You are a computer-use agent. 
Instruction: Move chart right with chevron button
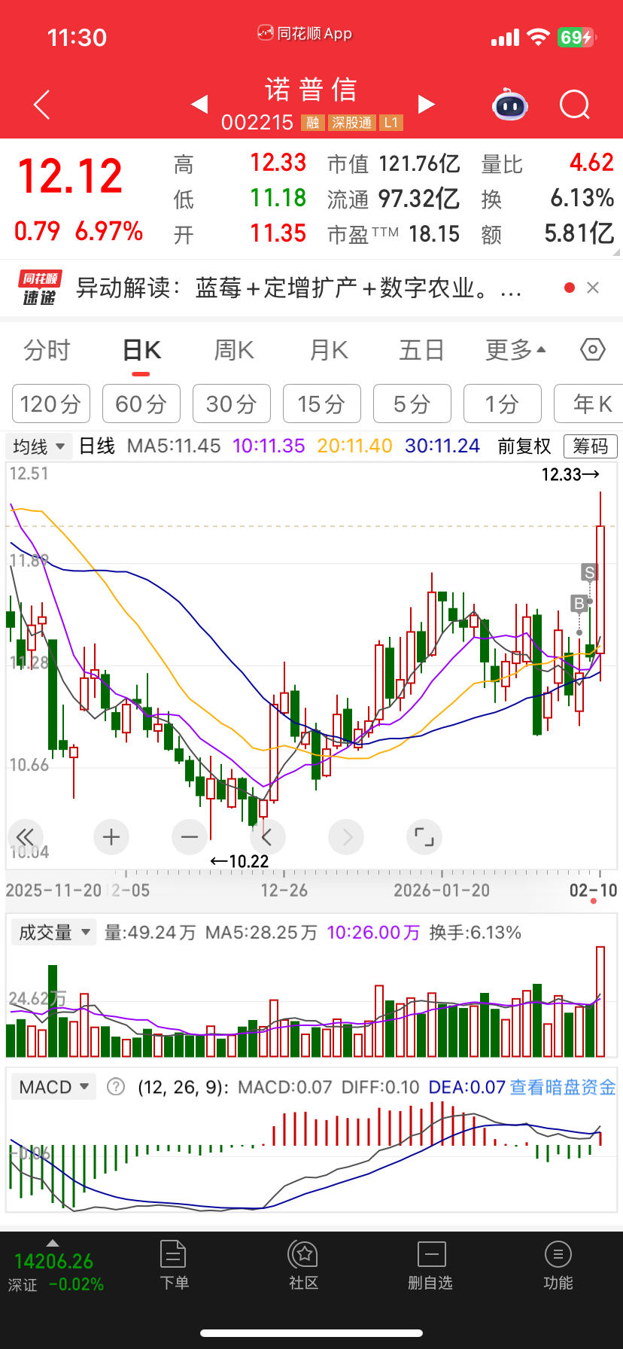346,837
